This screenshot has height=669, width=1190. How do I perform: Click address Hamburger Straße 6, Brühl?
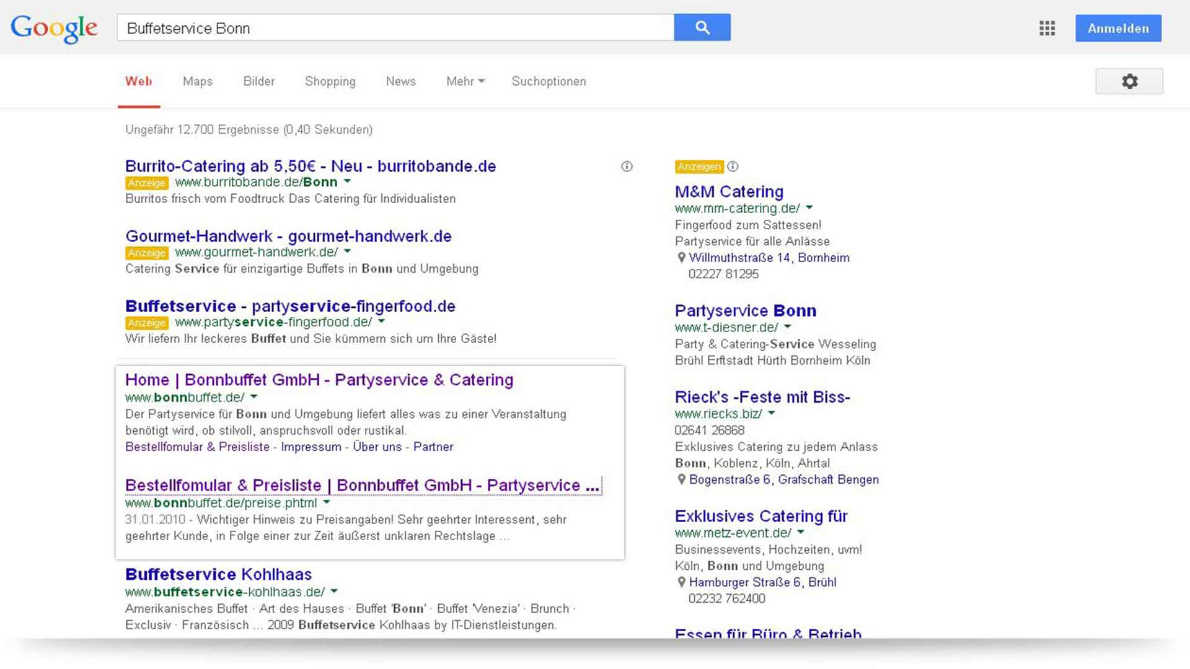click(762, 582)
